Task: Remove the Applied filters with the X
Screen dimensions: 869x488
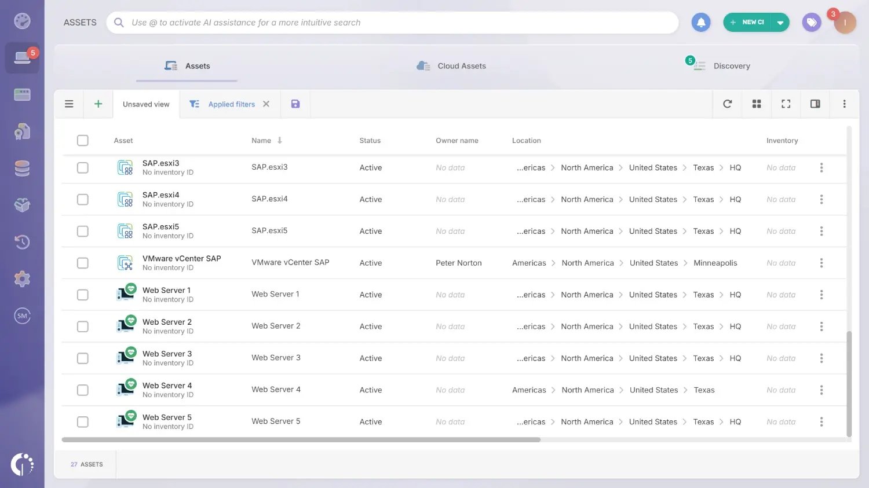Action: tap(266, 104)
